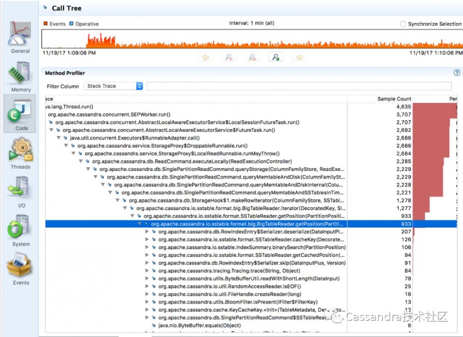Select the queryMemtableAndDiskInternal row
The image size is (463, 337).
point(251,185)
